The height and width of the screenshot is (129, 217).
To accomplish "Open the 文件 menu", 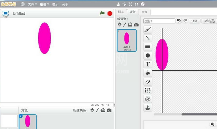I will coord(32,4).
